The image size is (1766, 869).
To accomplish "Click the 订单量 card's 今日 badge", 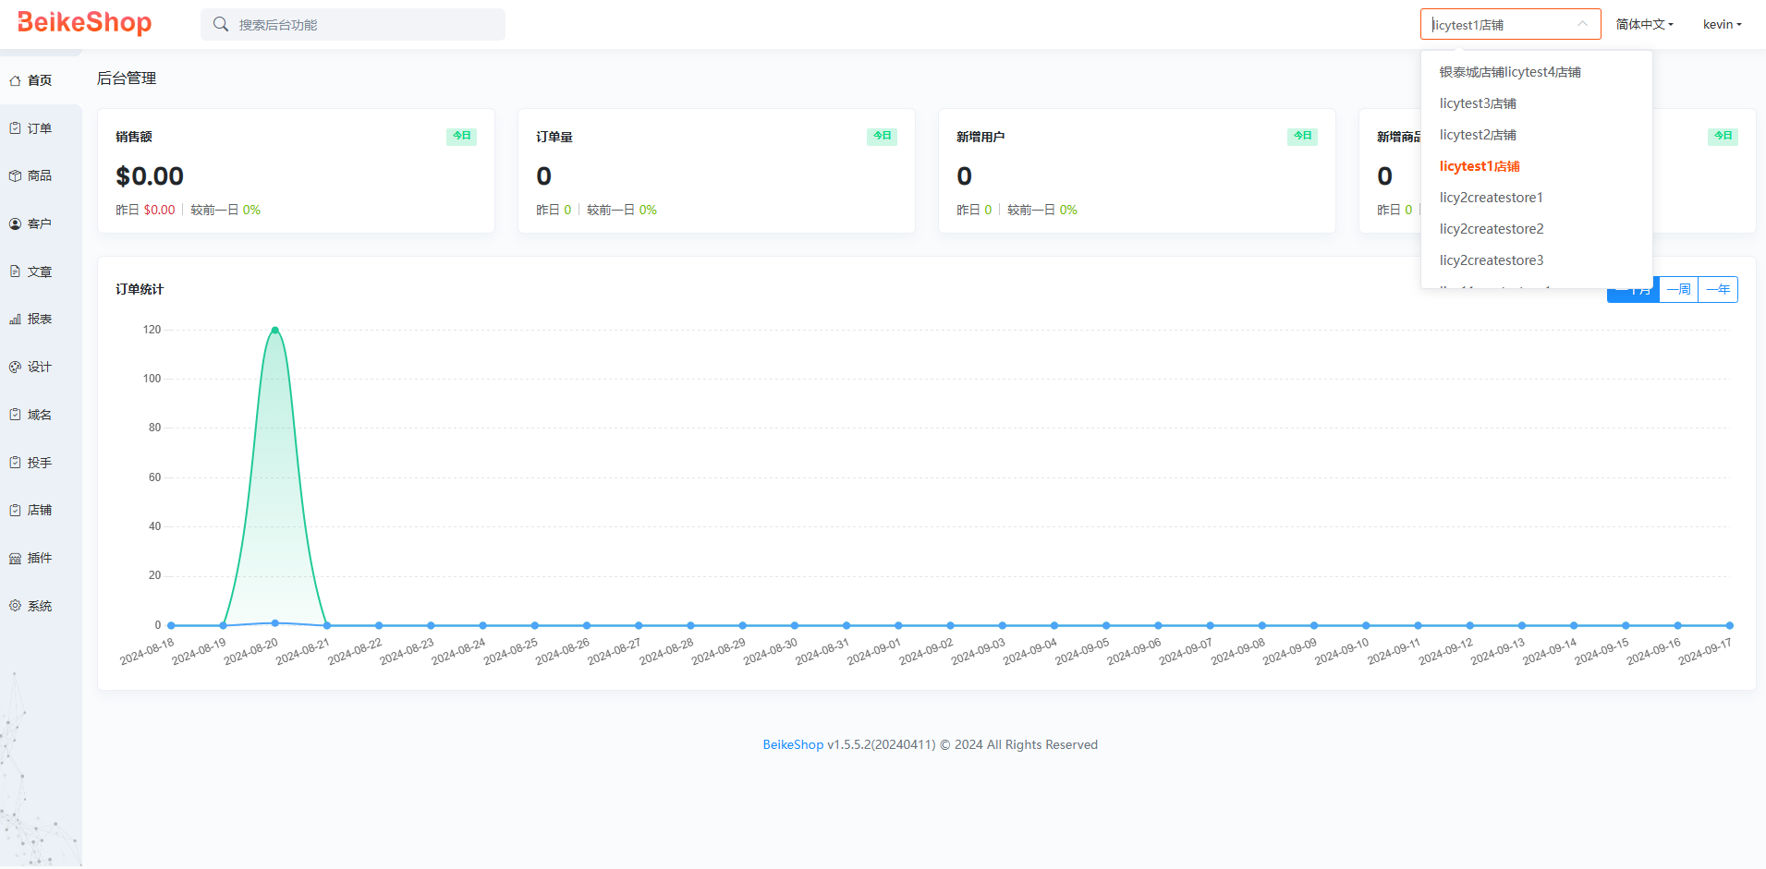I will (x=882, y=136).
